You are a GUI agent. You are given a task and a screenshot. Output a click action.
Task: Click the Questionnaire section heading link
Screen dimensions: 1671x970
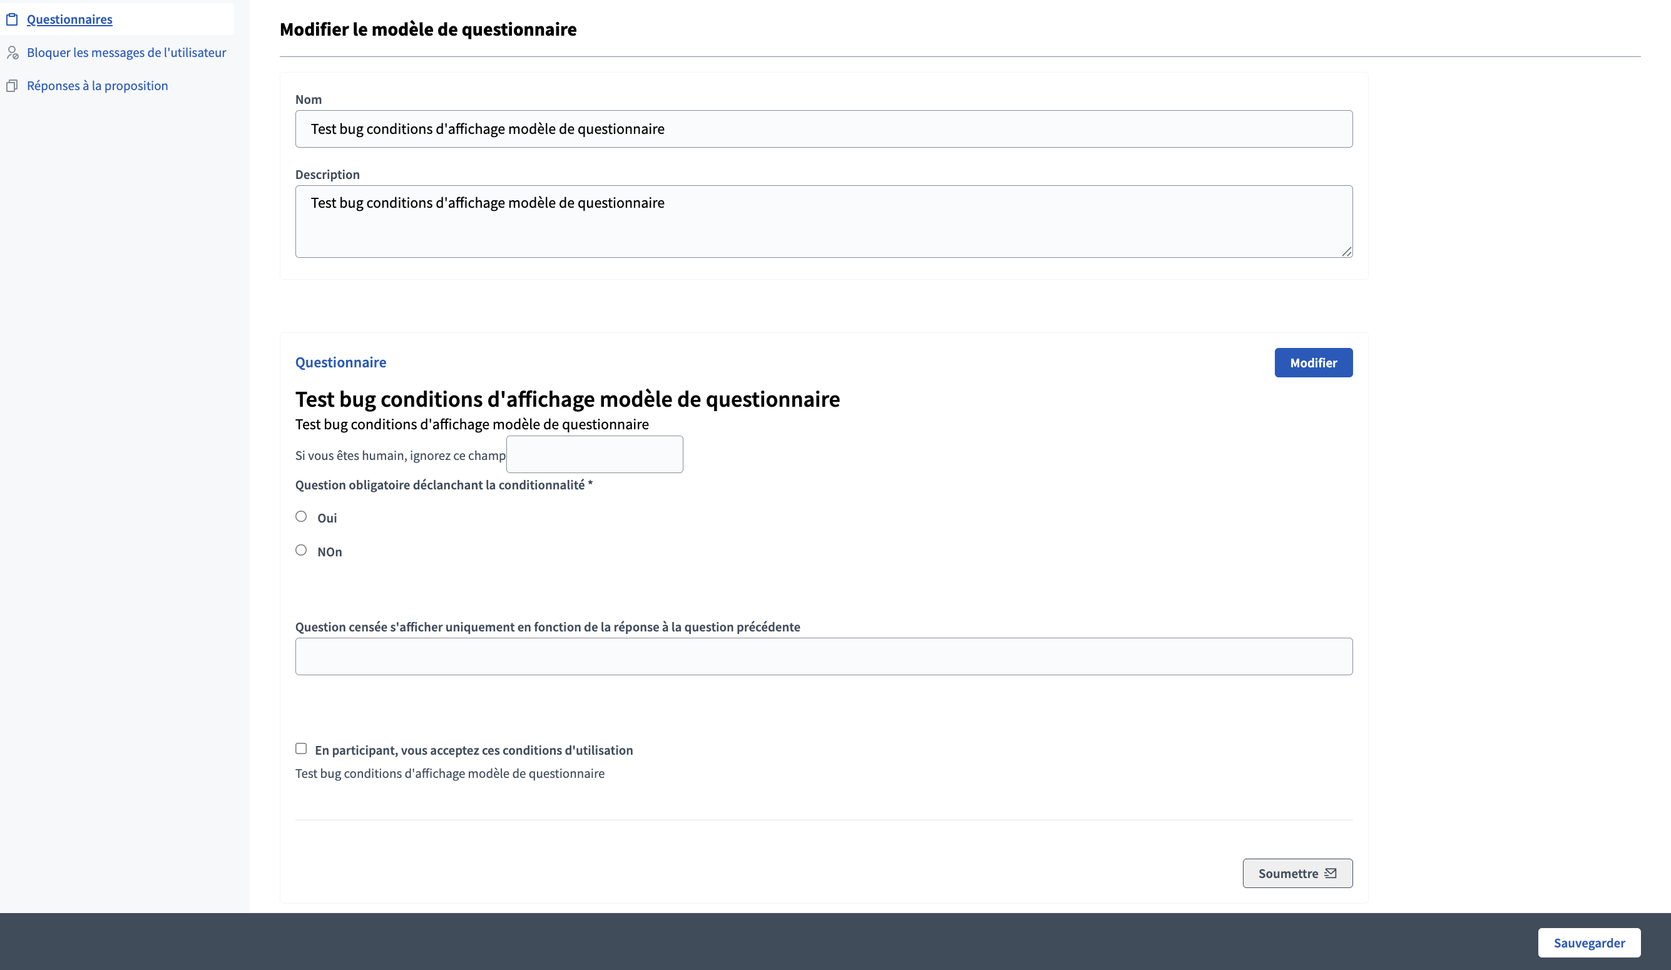(340, 362)
